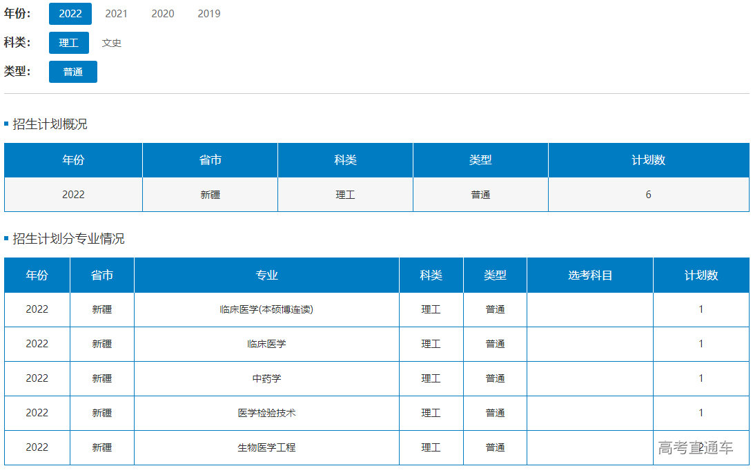Screen dimensions: 753x475
Task: Click the overview plan count value 6
Action: pos(648,195)
